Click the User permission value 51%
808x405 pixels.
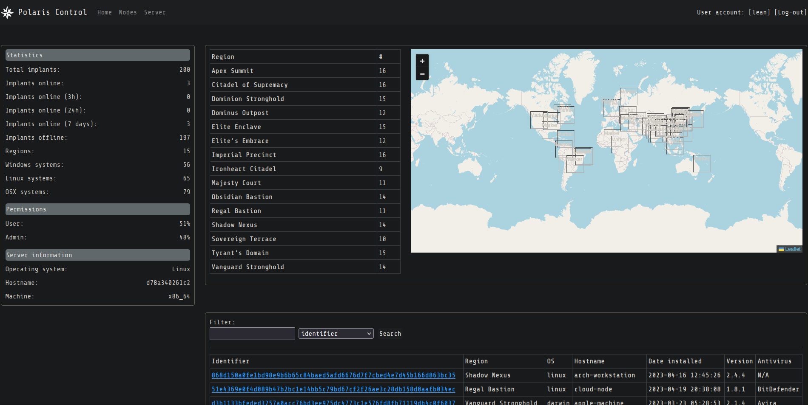185,224
